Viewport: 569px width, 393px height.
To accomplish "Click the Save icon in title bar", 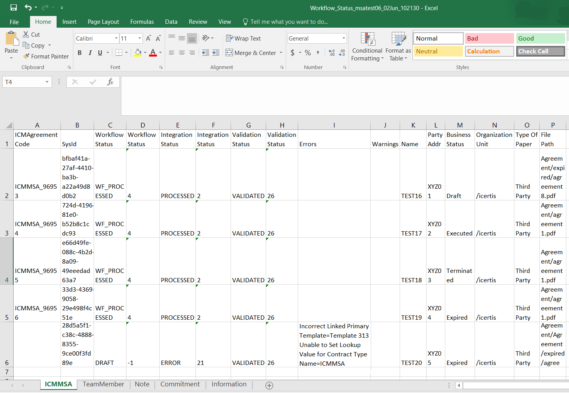I will [14, 7].
